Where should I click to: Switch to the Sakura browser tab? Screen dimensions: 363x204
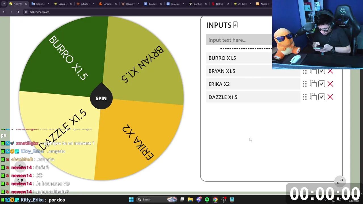[63, 4]
